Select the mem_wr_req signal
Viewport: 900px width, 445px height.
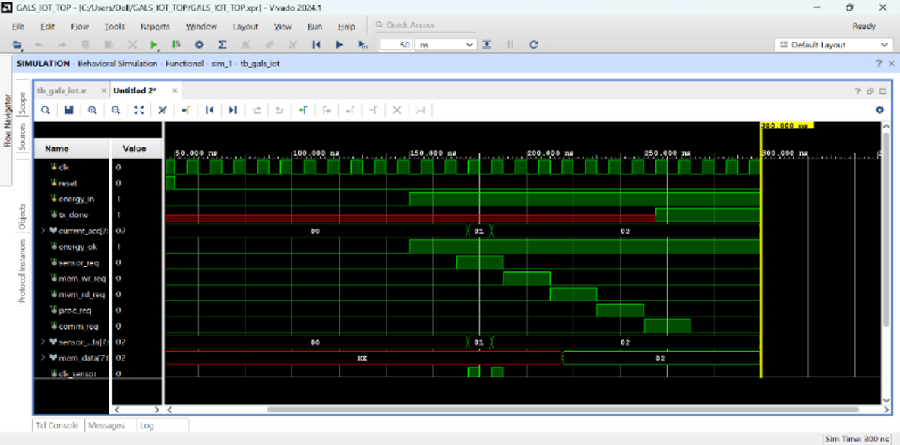82,279
